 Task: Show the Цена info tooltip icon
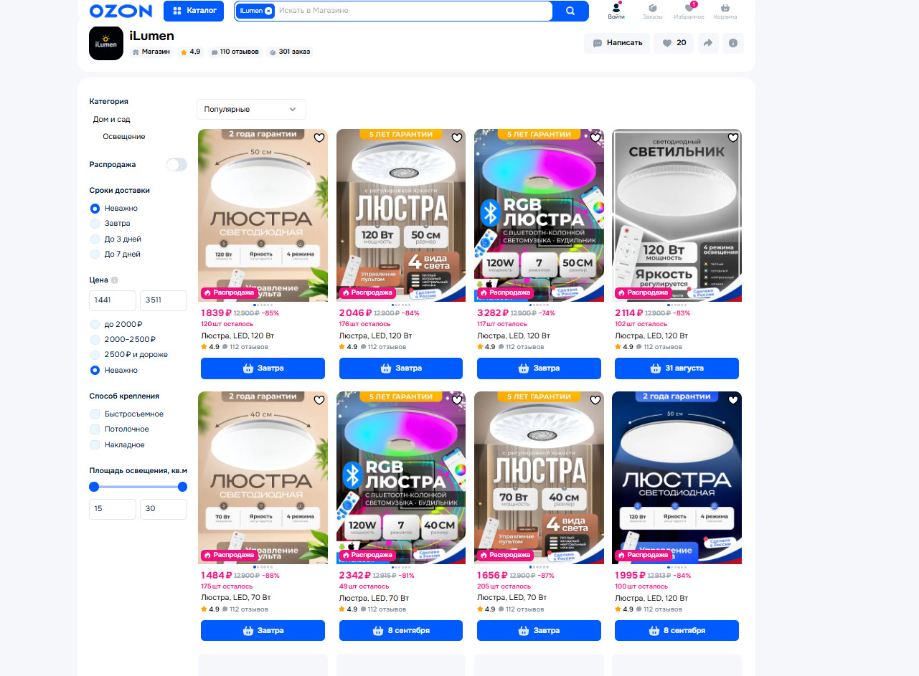[x=115, y=280]
